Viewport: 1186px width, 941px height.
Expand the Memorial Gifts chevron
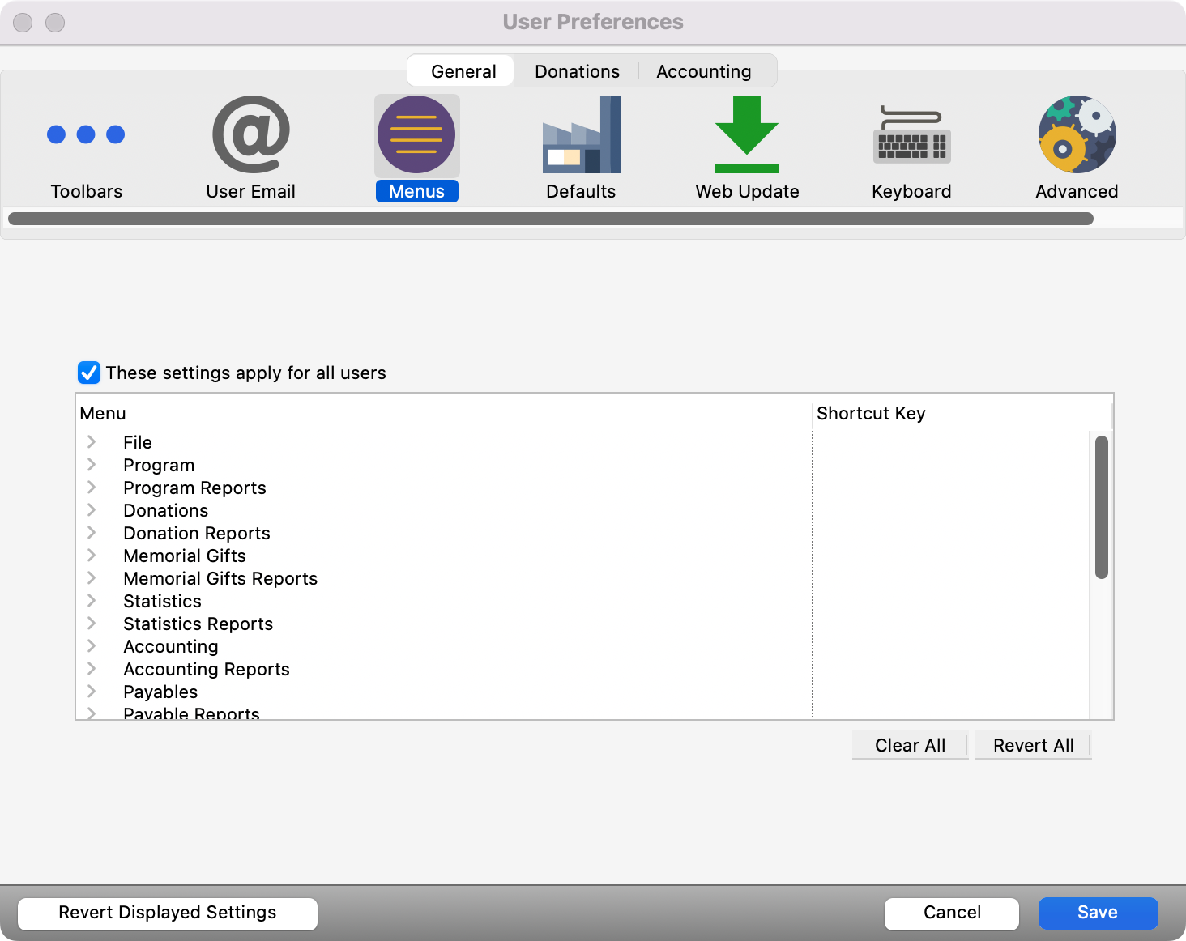click(x=92, y=556)
